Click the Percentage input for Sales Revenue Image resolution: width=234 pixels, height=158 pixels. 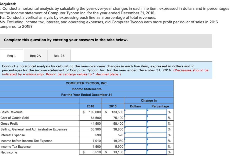pos(157,112)
